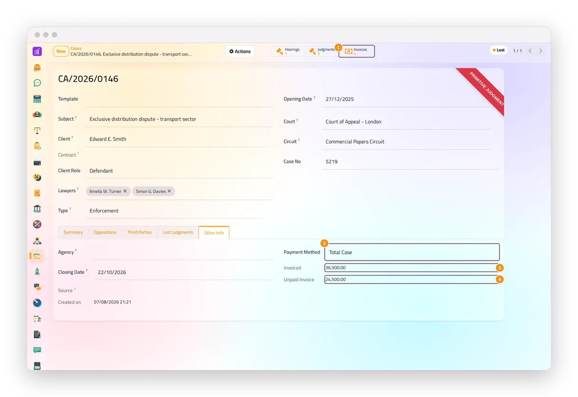Open the purple bar chart dashboard icon
The height and width of the screenshot is (397, 578).
point(37,51)
